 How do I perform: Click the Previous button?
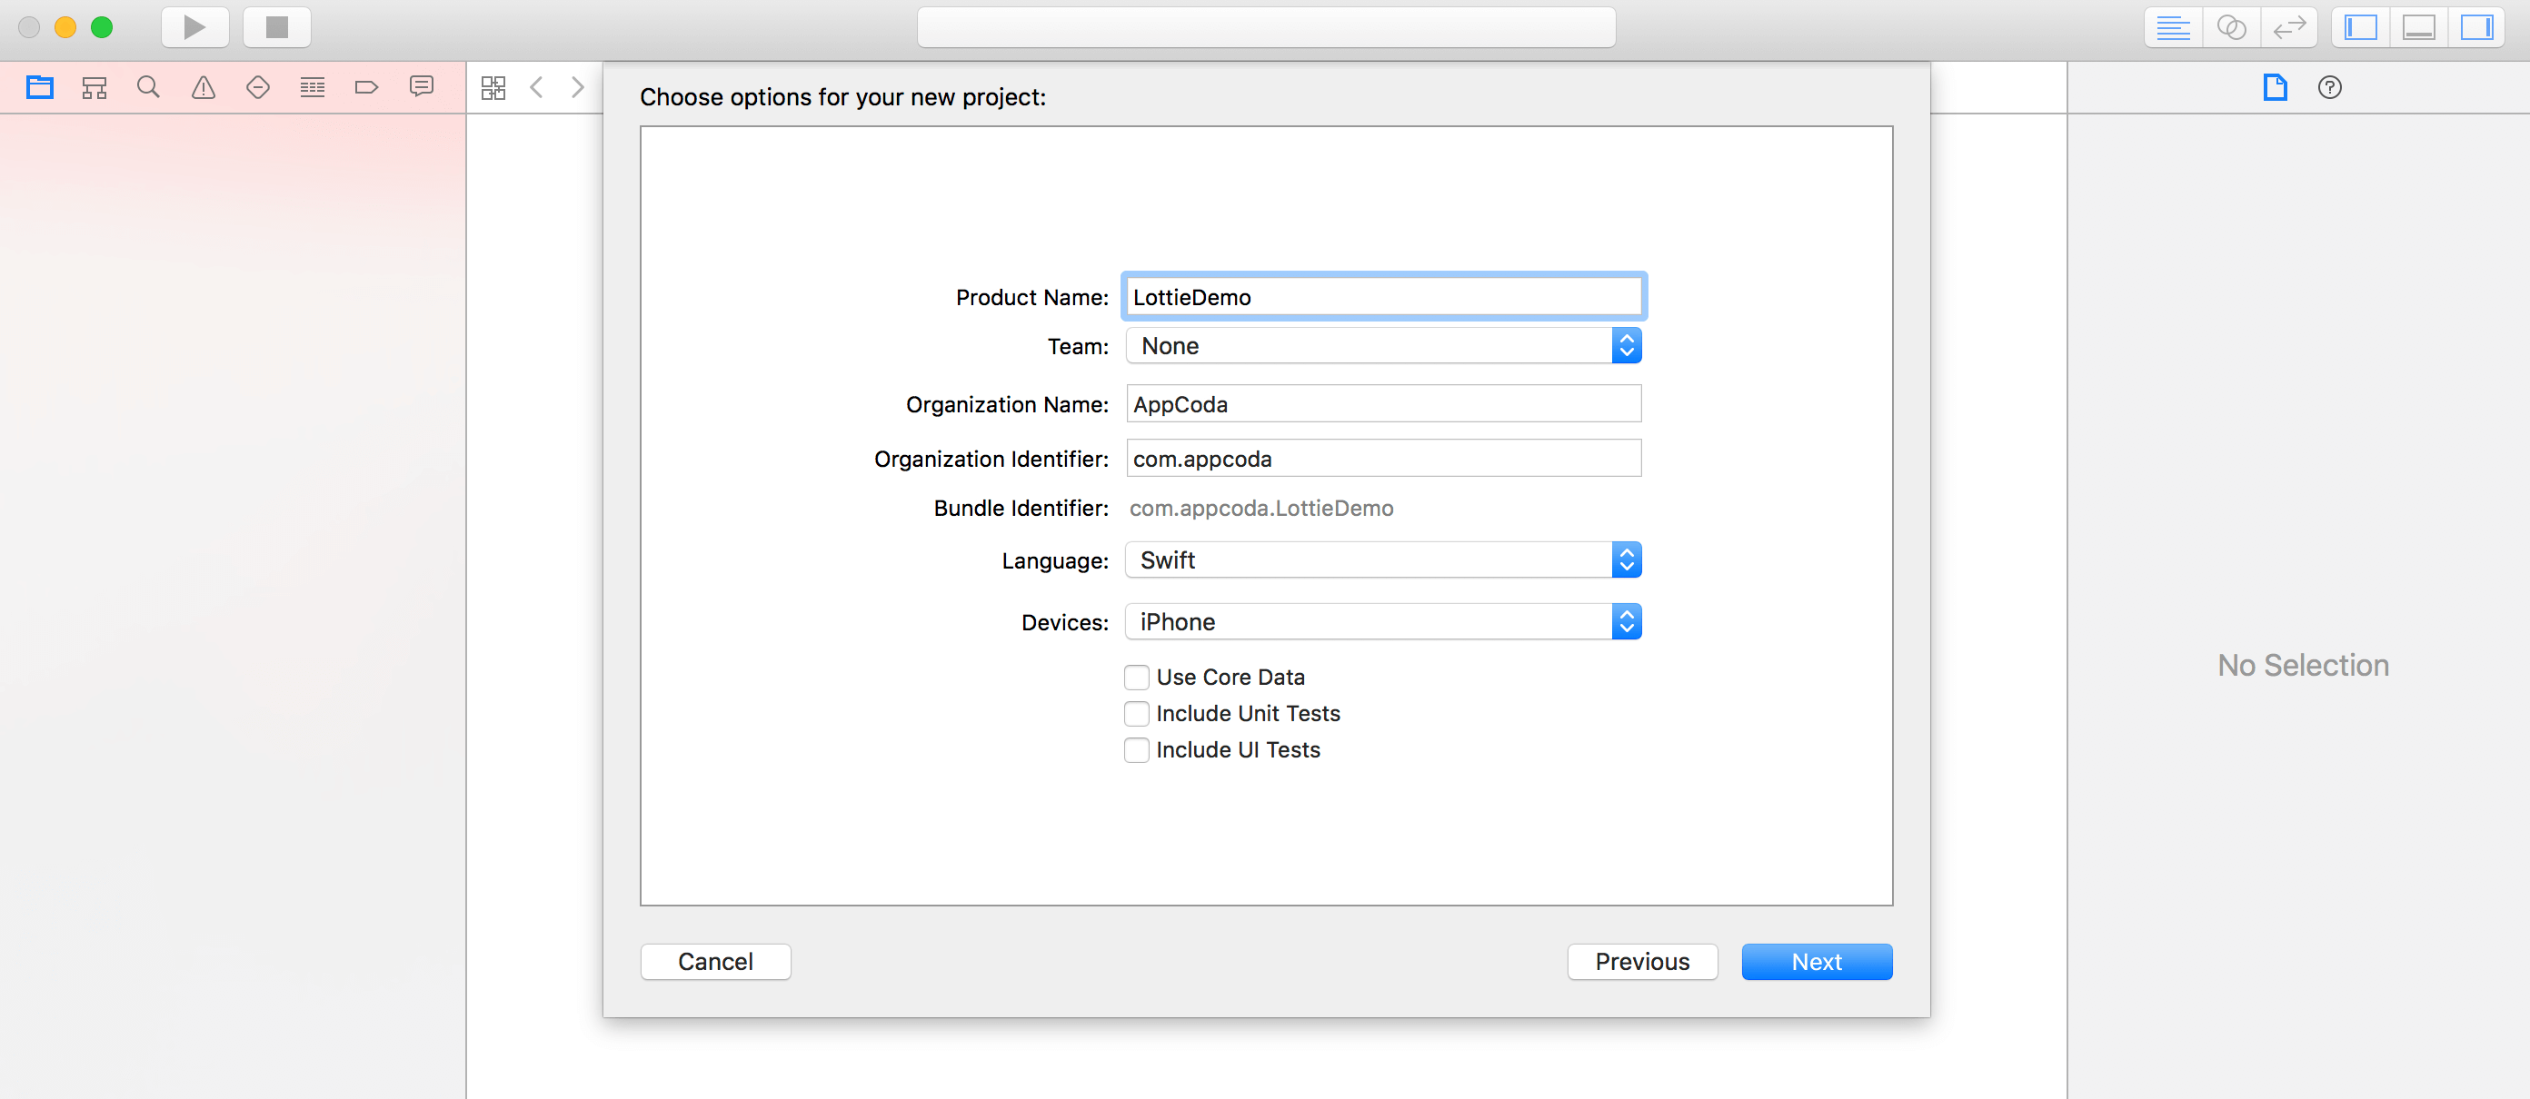(1641, 962)
